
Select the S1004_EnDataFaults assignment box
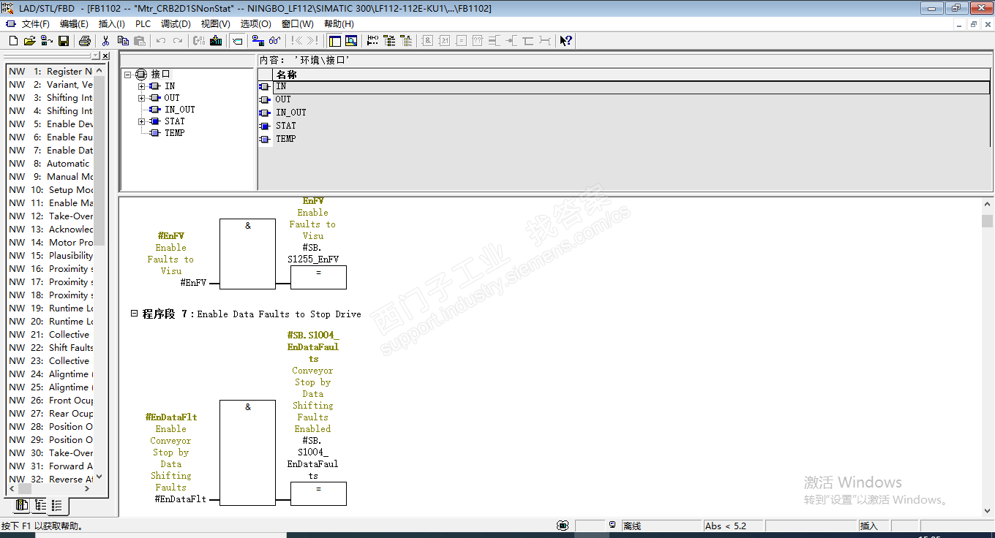pyautogui.click(x=318, y=494)
